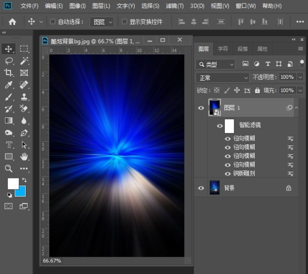Select the Eyedropper tool
The width and height of the screenshot is (308, 274).
(x=8, y=85)
